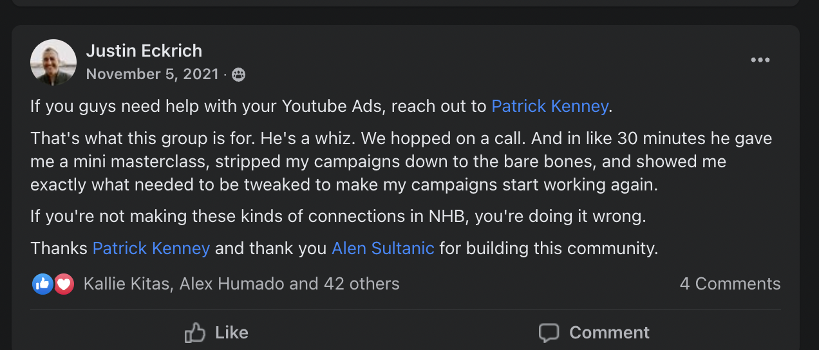Click the Comment speech bubble icon
This screenshot has height=350, width=819.
[x=549, y=333]
